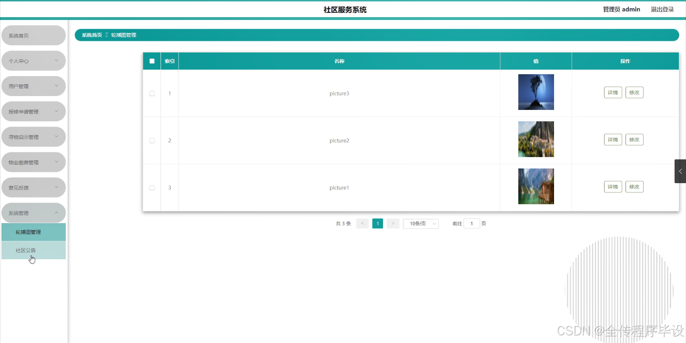Collapse the 系统管理 menu

[x=33, y=213]
